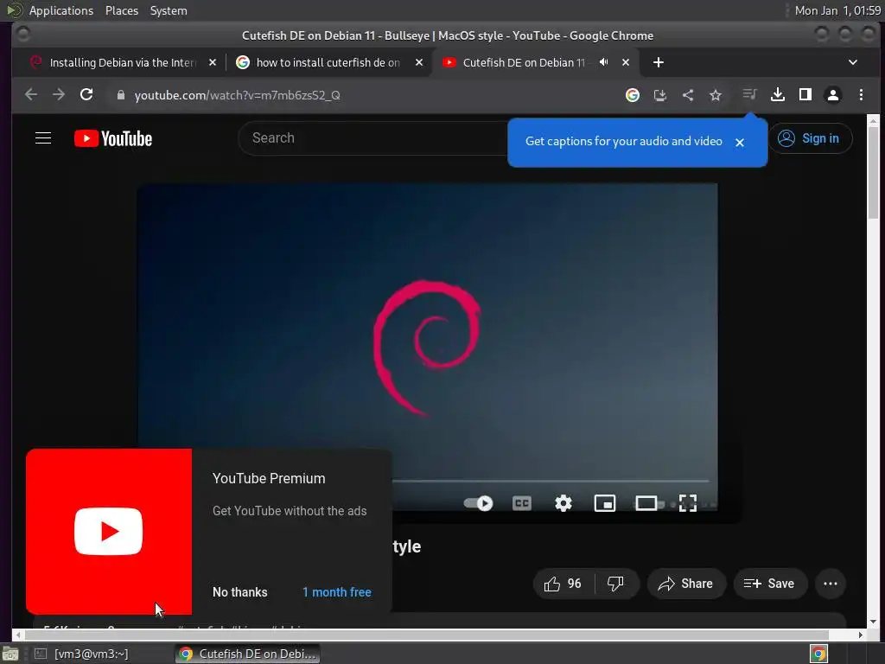Select Cutefish DE Chrome window in taskbar
885x664 pixels.
[247, 654]
